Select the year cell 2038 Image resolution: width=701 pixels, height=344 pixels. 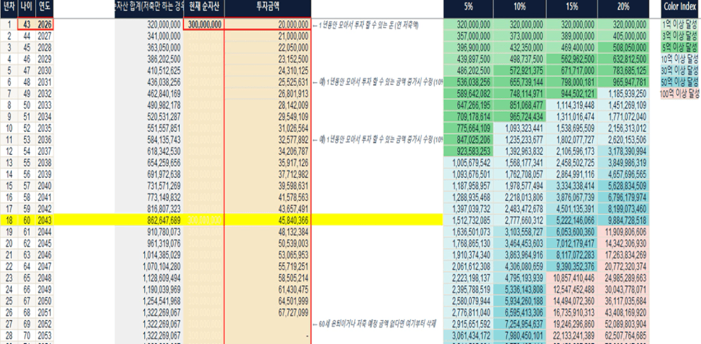tap(45, 163)
